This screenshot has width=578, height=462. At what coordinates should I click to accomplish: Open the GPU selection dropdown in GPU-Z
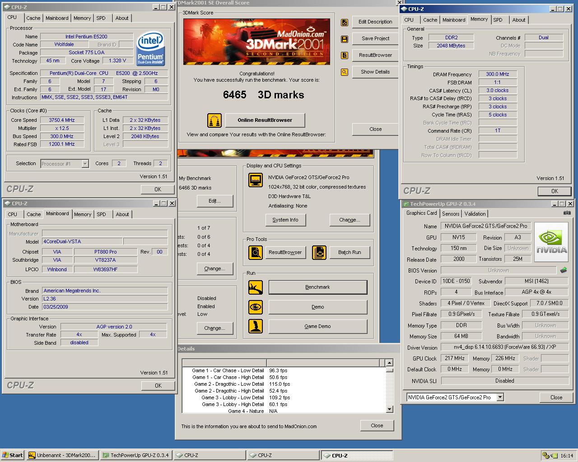(x=500, y=397)
